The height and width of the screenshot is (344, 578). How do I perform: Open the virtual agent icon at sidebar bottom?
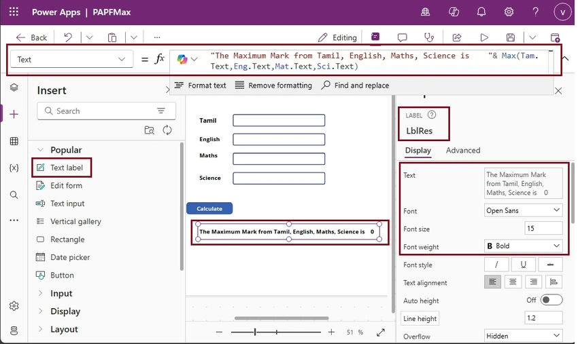(14, 330)
